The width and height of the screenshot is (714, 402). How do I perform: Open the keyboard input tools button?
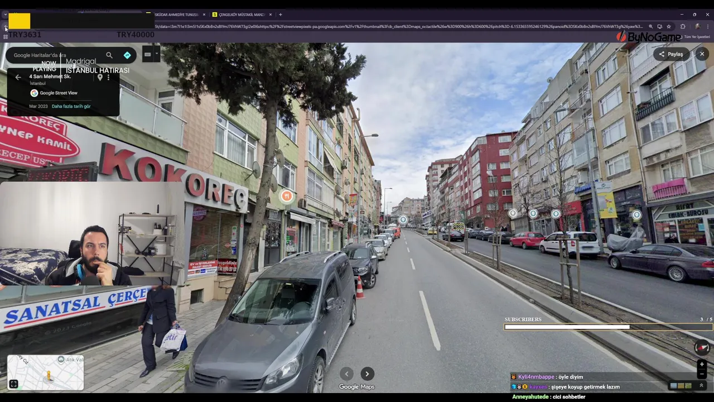click(x=147, y=54)
